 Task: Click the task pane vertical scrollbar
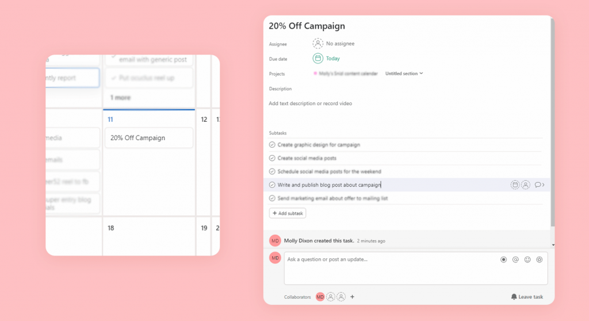click(x=553, y=126)
